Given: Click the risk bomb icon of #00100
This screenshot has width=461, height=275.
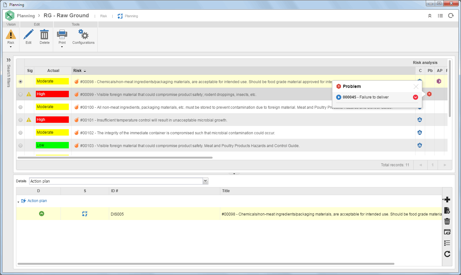Looking at the screenshot, I should 77,107.
